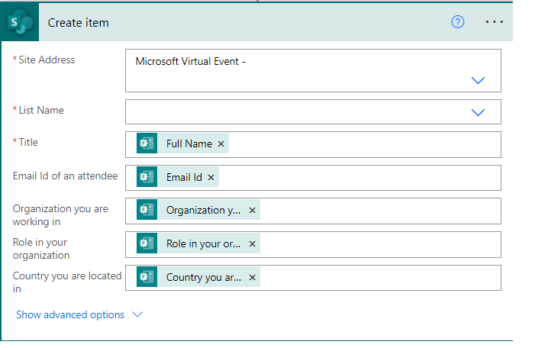Open the three-dot more options menu

pos(495,22)
